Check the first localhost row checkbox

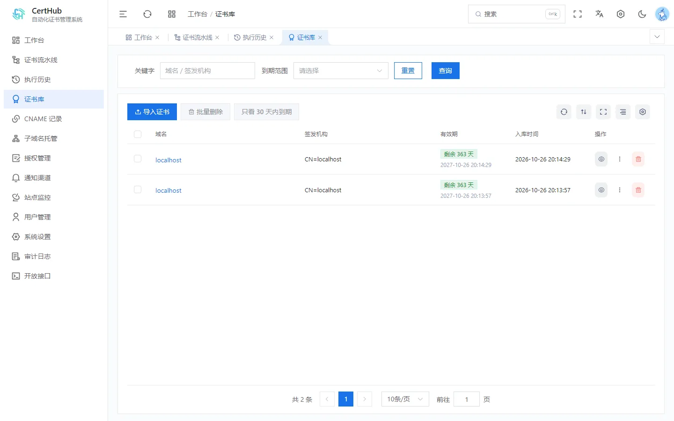click(138, 159)
